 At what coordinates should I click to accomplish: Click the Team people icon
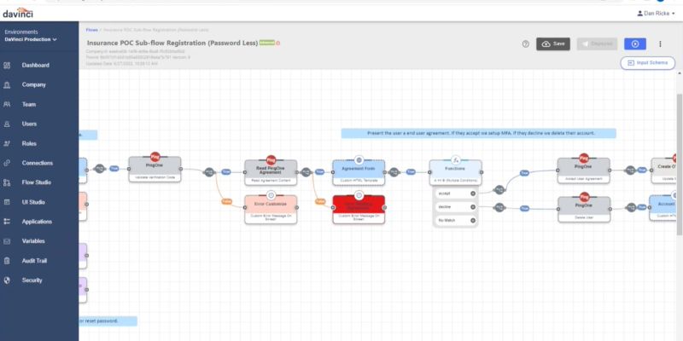click(7, 104)
